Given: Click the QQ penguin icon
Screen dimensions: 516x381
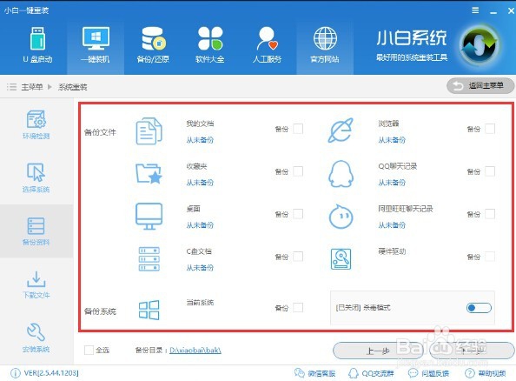Looking at the screenshot, I should click(341, 174).
